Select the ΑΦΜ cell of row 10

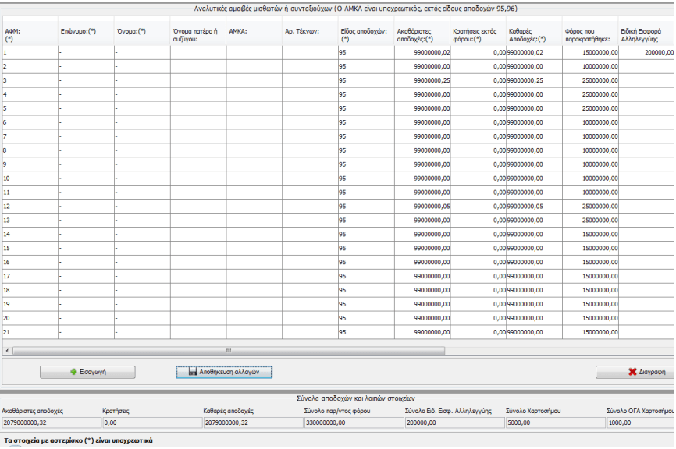[x=30, y=179]
